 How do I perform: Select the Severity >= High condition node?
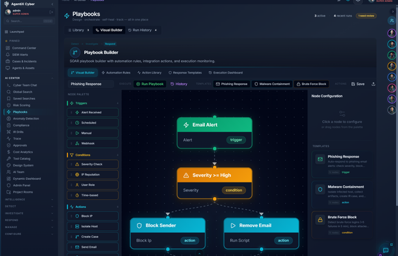pos(214,183)
